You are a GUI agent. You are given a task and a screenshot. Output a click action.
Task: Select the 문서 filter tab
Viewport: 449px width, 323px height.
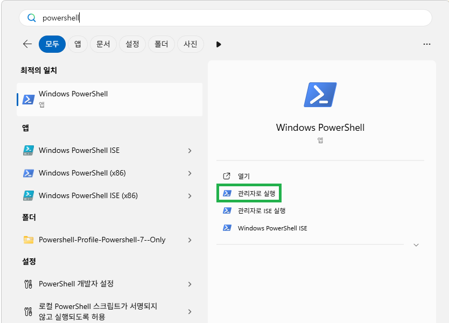click(103, 44)
